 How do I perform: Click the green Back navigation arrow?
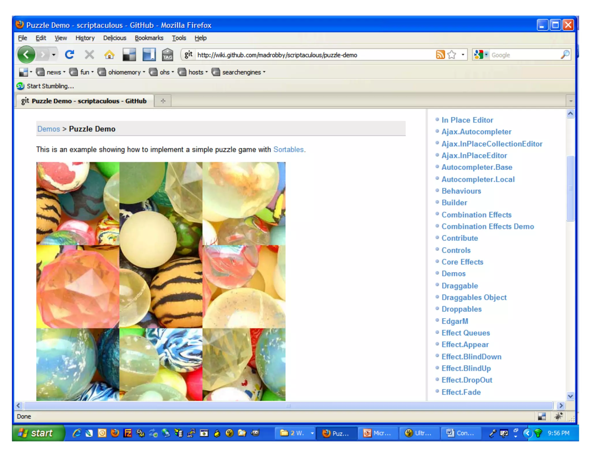point(26,55)
